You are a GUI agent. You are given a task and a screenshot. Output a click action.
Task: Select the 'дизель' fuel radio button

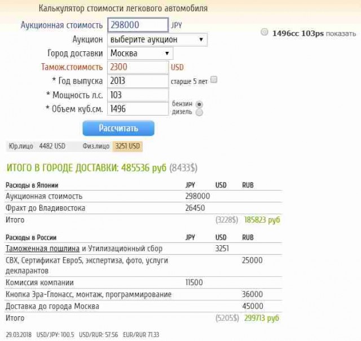(199, 112)
